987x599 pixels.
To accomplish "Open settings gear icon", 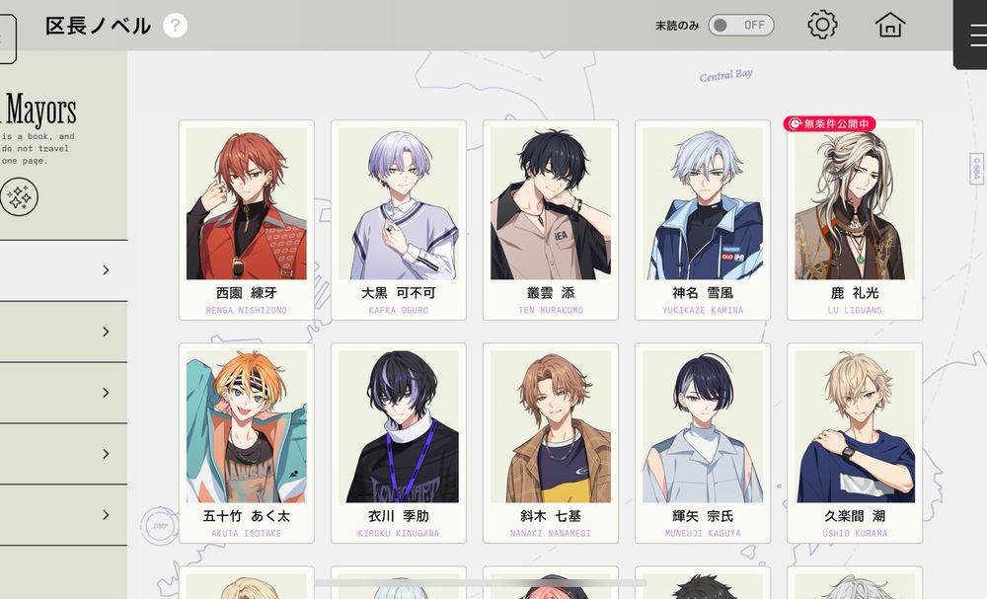I will [x=822, y=26].
